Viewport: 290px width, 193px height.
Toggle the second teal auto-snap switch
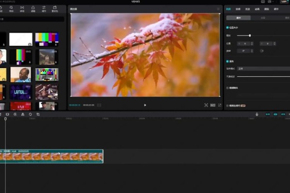(275, 114)
